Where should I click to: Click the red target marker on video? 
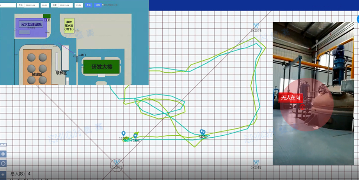(302, 107)
